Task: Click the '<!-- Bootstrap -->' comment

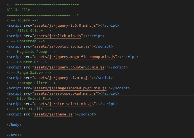Action: click(x=26, y=41)
